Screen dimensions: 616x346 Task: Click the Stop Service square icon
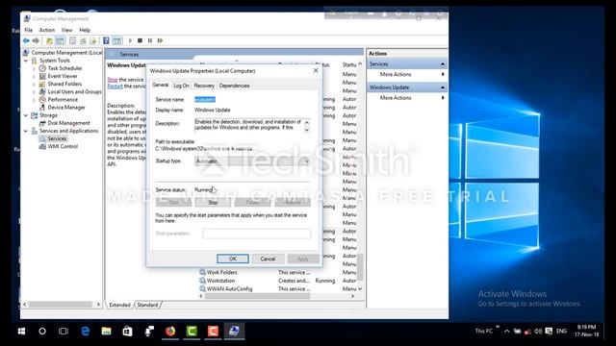point(140,40)
